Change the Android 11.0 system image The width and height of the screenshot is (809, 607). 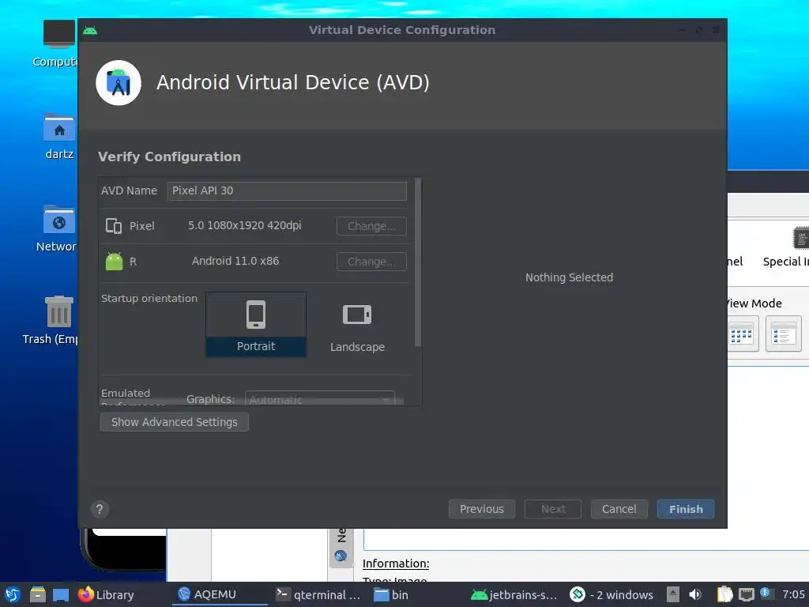pos(371,262)
